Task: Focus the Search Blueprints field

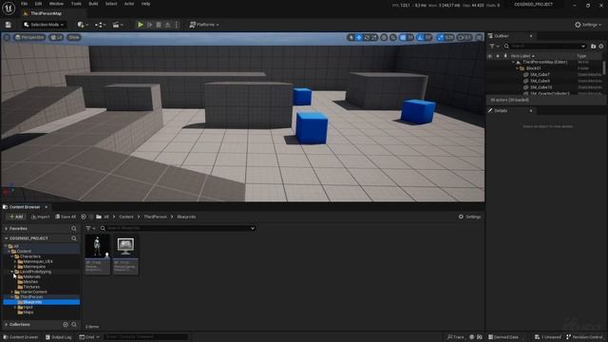Action: pyautogui.click(x=178, y=228)
